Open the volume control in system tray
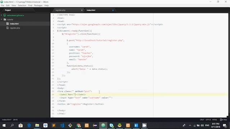This screenshot has width=230, height=129. tap(202, 125)
